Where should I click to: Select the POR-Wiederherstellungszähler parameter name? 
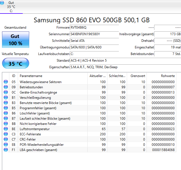tap(42, 144)
